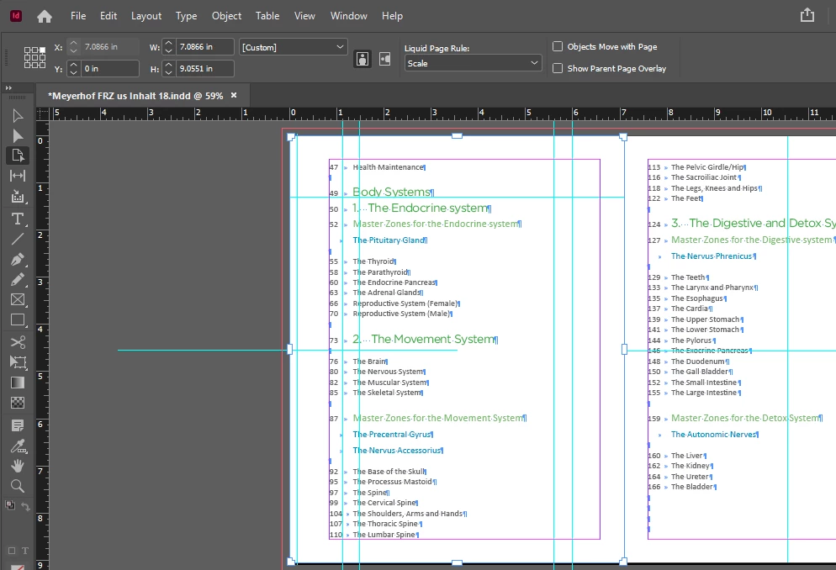Click the H field showing 9.0551 in
This screenshot has width=836, height=570.
(x=204, y=68)
